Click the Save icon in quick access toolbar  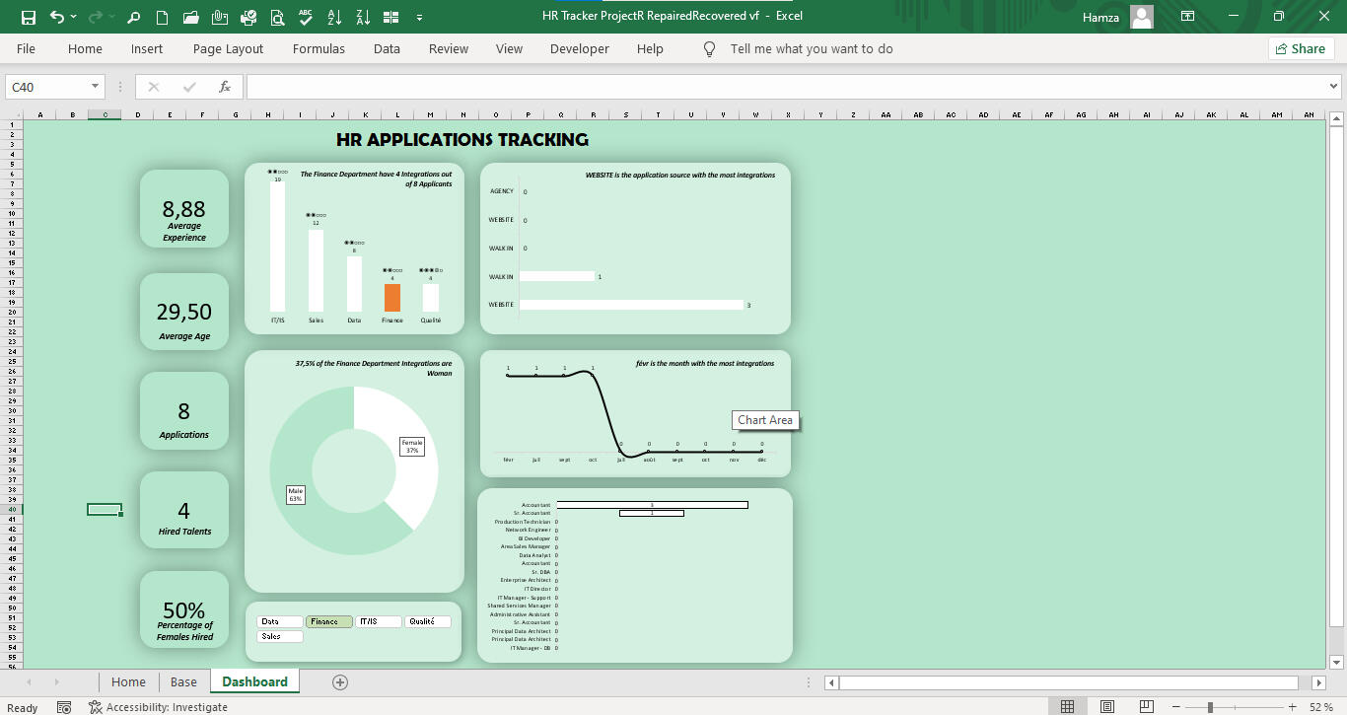[x=28, y=17]
